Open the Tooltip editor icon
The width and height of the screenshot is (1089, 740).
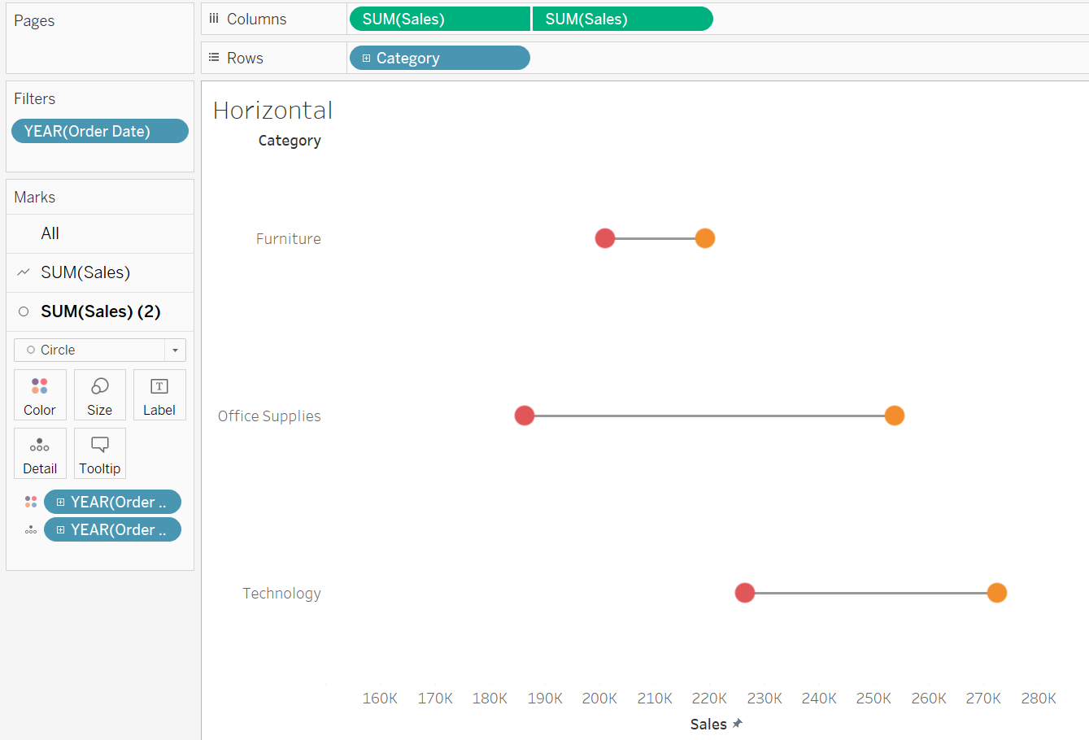coord(99,453)
